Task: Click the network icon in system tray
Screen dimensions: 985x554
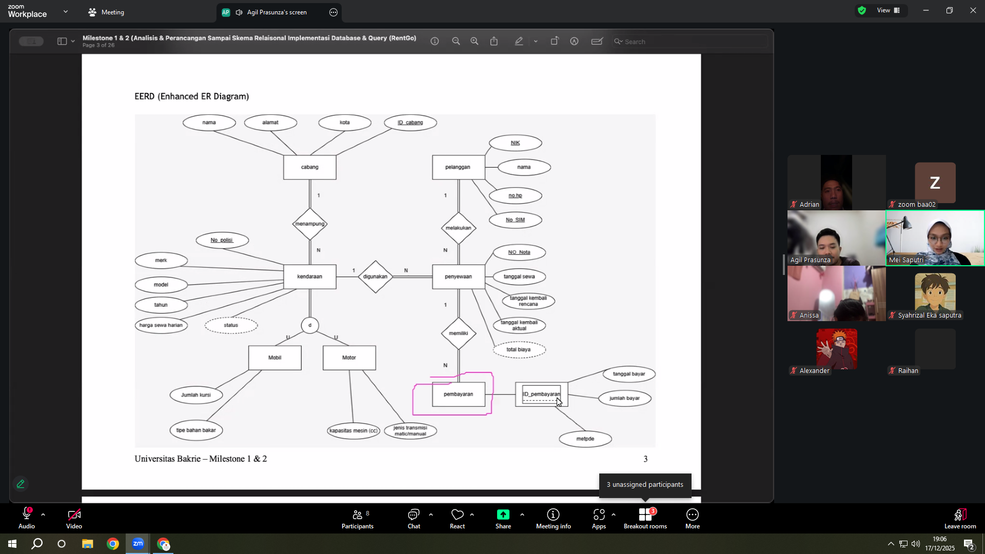Action: 903,544
